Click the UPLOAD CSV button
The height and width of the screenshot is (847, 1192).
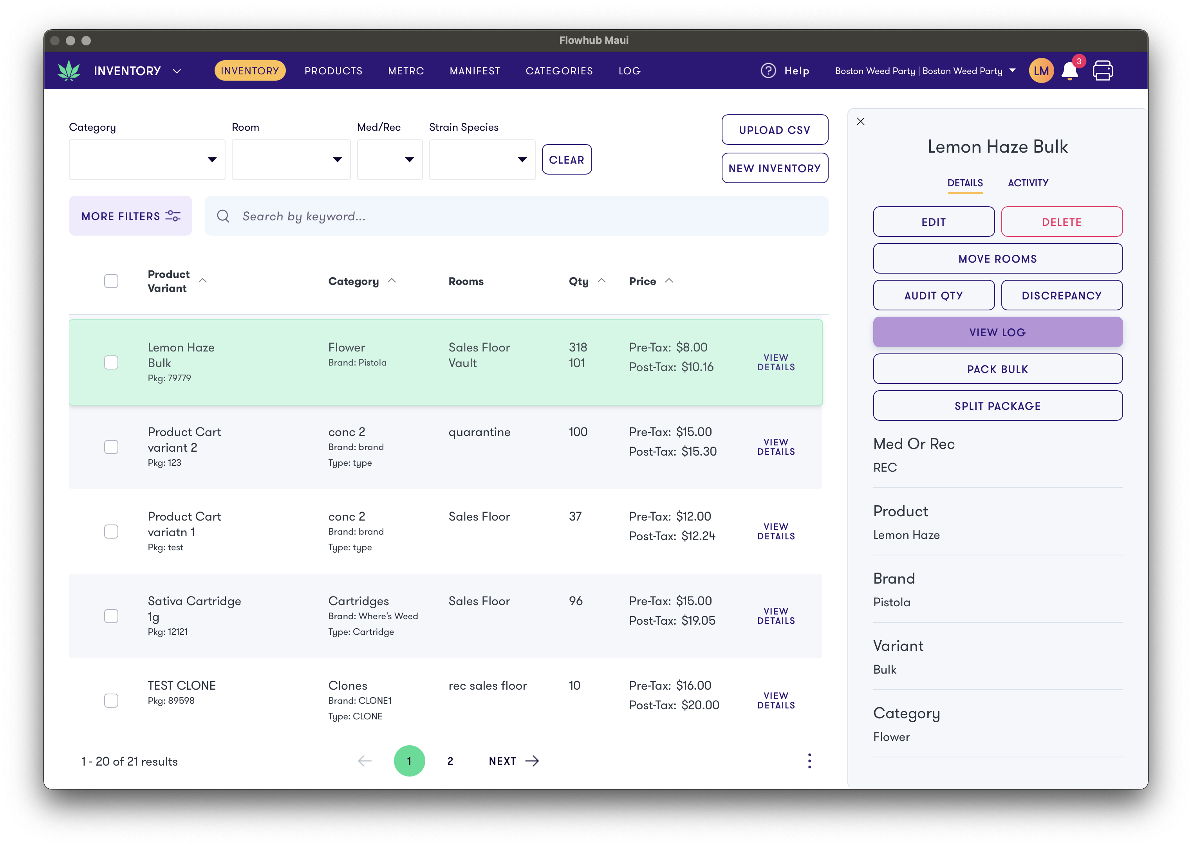775,129
